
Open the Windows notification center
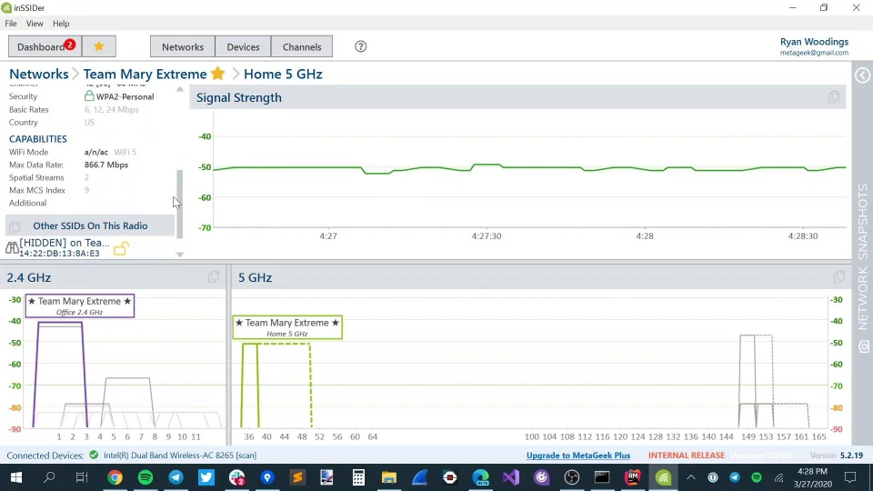coord(850,477)
